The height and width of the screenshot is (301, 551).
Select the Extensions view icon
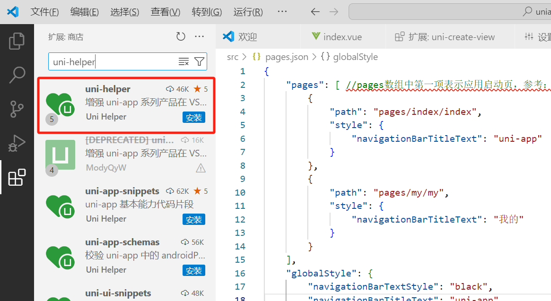click(17, 177)
